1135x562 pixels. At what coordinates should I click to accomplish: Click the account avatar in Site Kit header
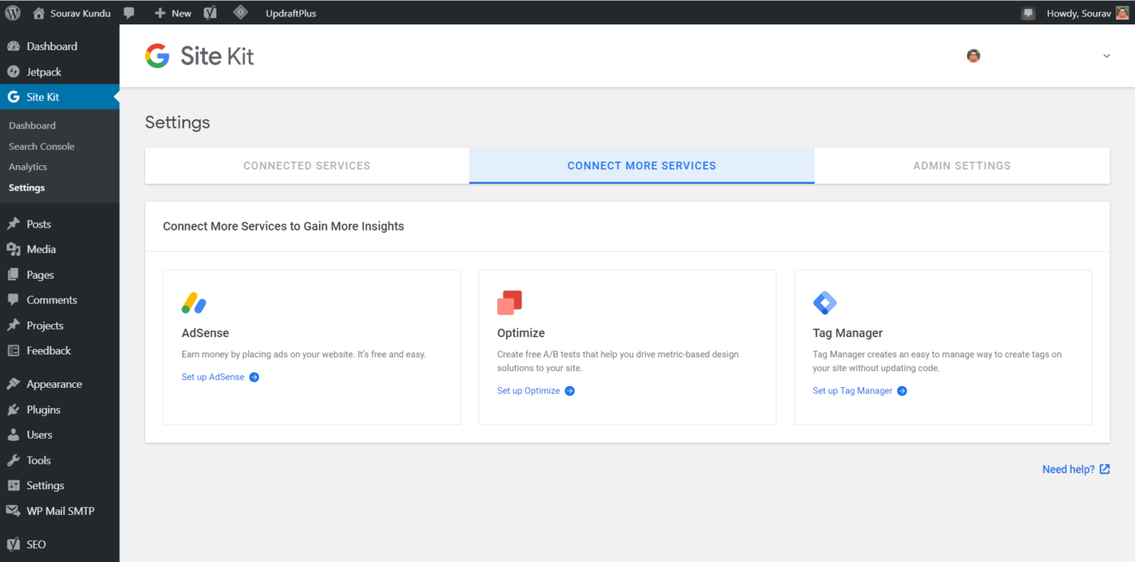(x=974, y=56)
